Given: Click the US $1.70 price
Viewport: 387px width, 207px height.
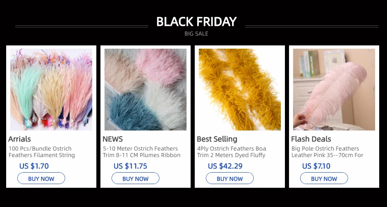Looking at the screenshot, I should 34,166.
